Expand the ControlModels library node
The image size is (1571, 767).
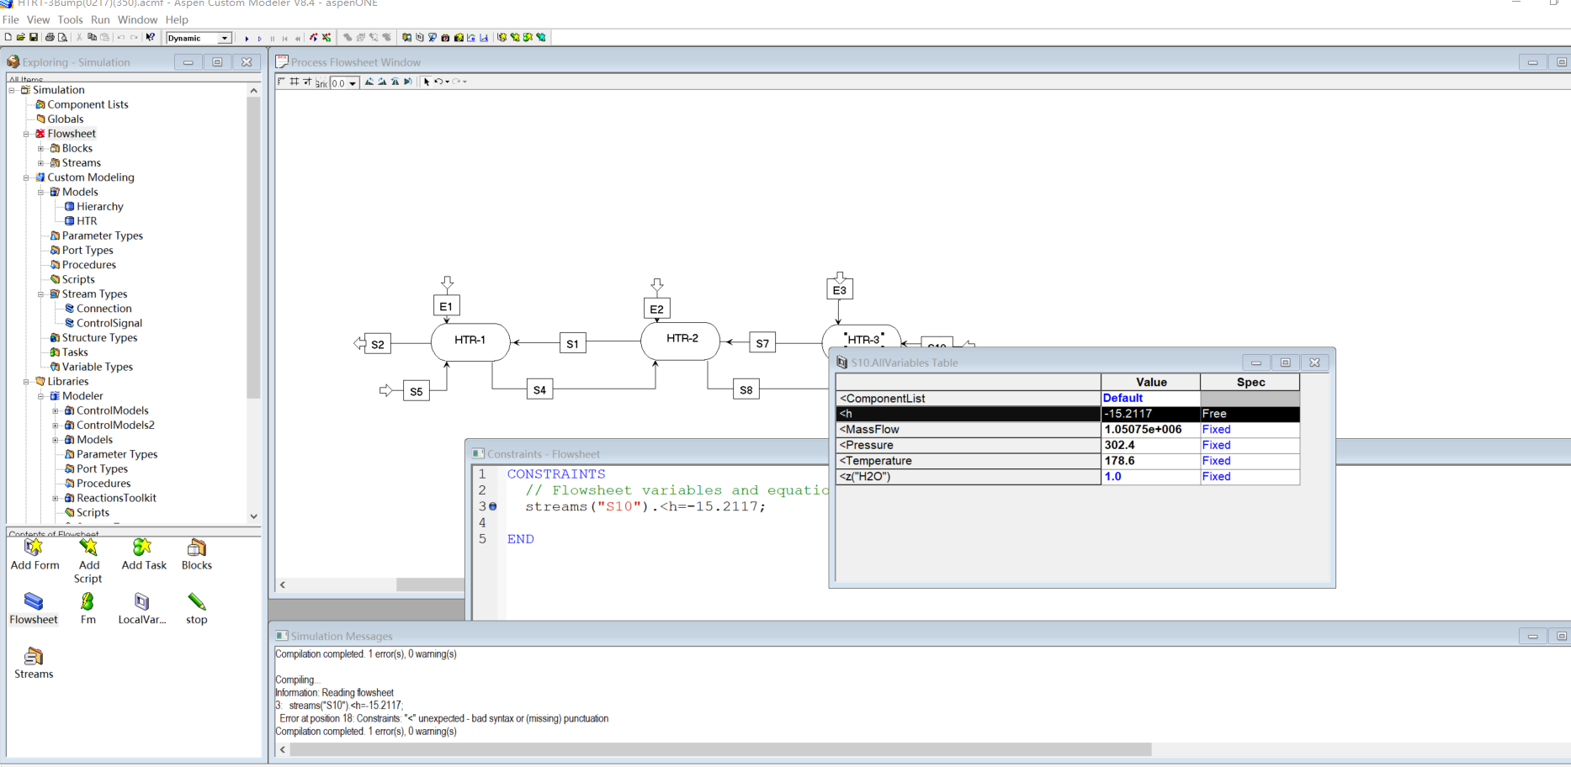(56, 410)
